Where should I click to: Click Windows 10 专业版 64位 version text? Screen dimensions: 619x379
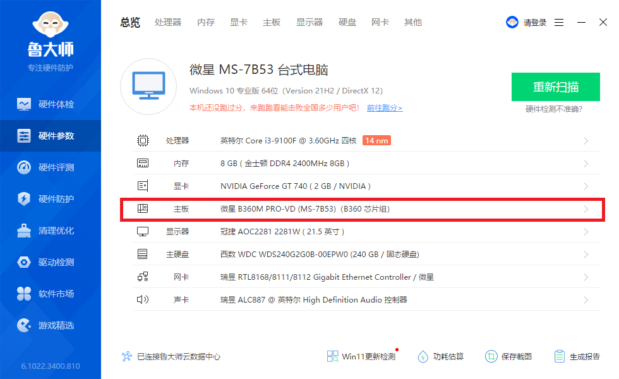pyautogui.click(x=285, y=91)
